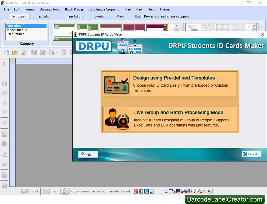267x204 pixels.
Task: Open the Export dropdown in toolbar
Action: tap(53, 53)
